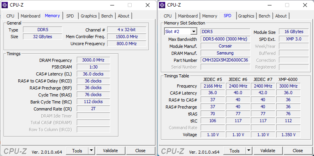This screenshot has width=314, height=156.
Task: Click the Close button in left window
Action: click(x=140, y=151)
